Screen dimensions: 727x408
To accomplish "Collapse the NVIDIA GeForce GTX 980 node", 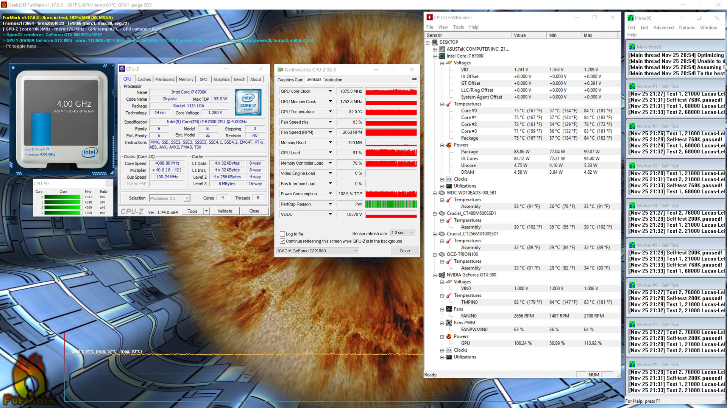I will pos(435,275).
